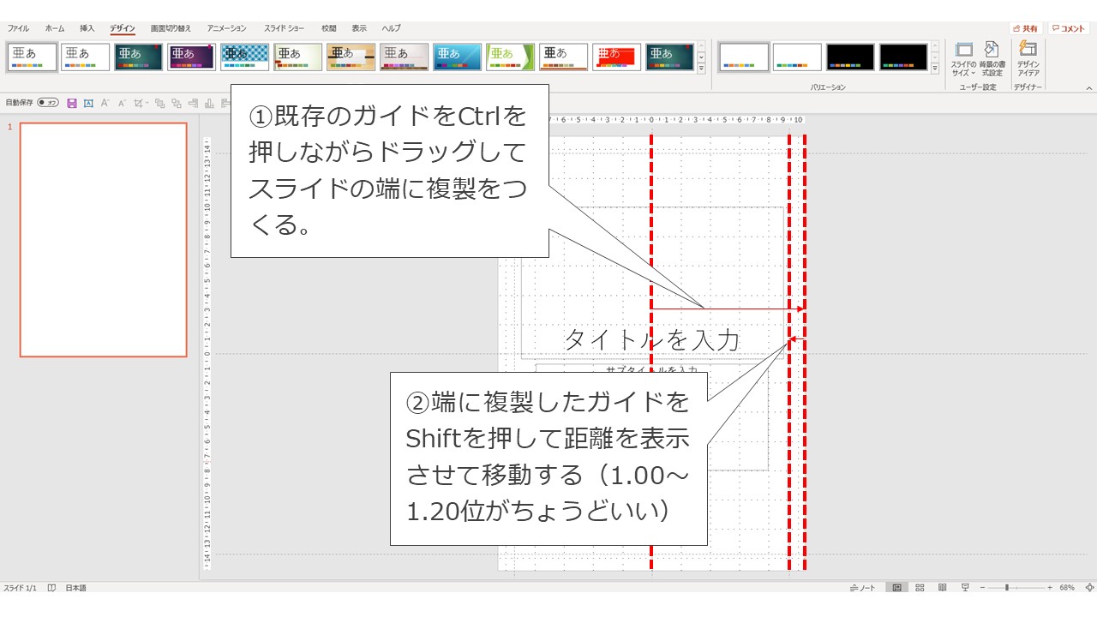The height and width of the screenshot is (617, 1097).
Task: Expand the variations gallery more button
Action: pos(935,69)
